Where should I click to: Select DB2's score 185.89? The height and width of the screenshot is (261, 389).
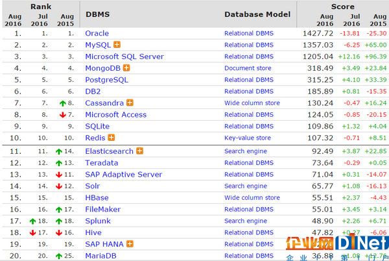pyautogui.click(x=320, y=92)
